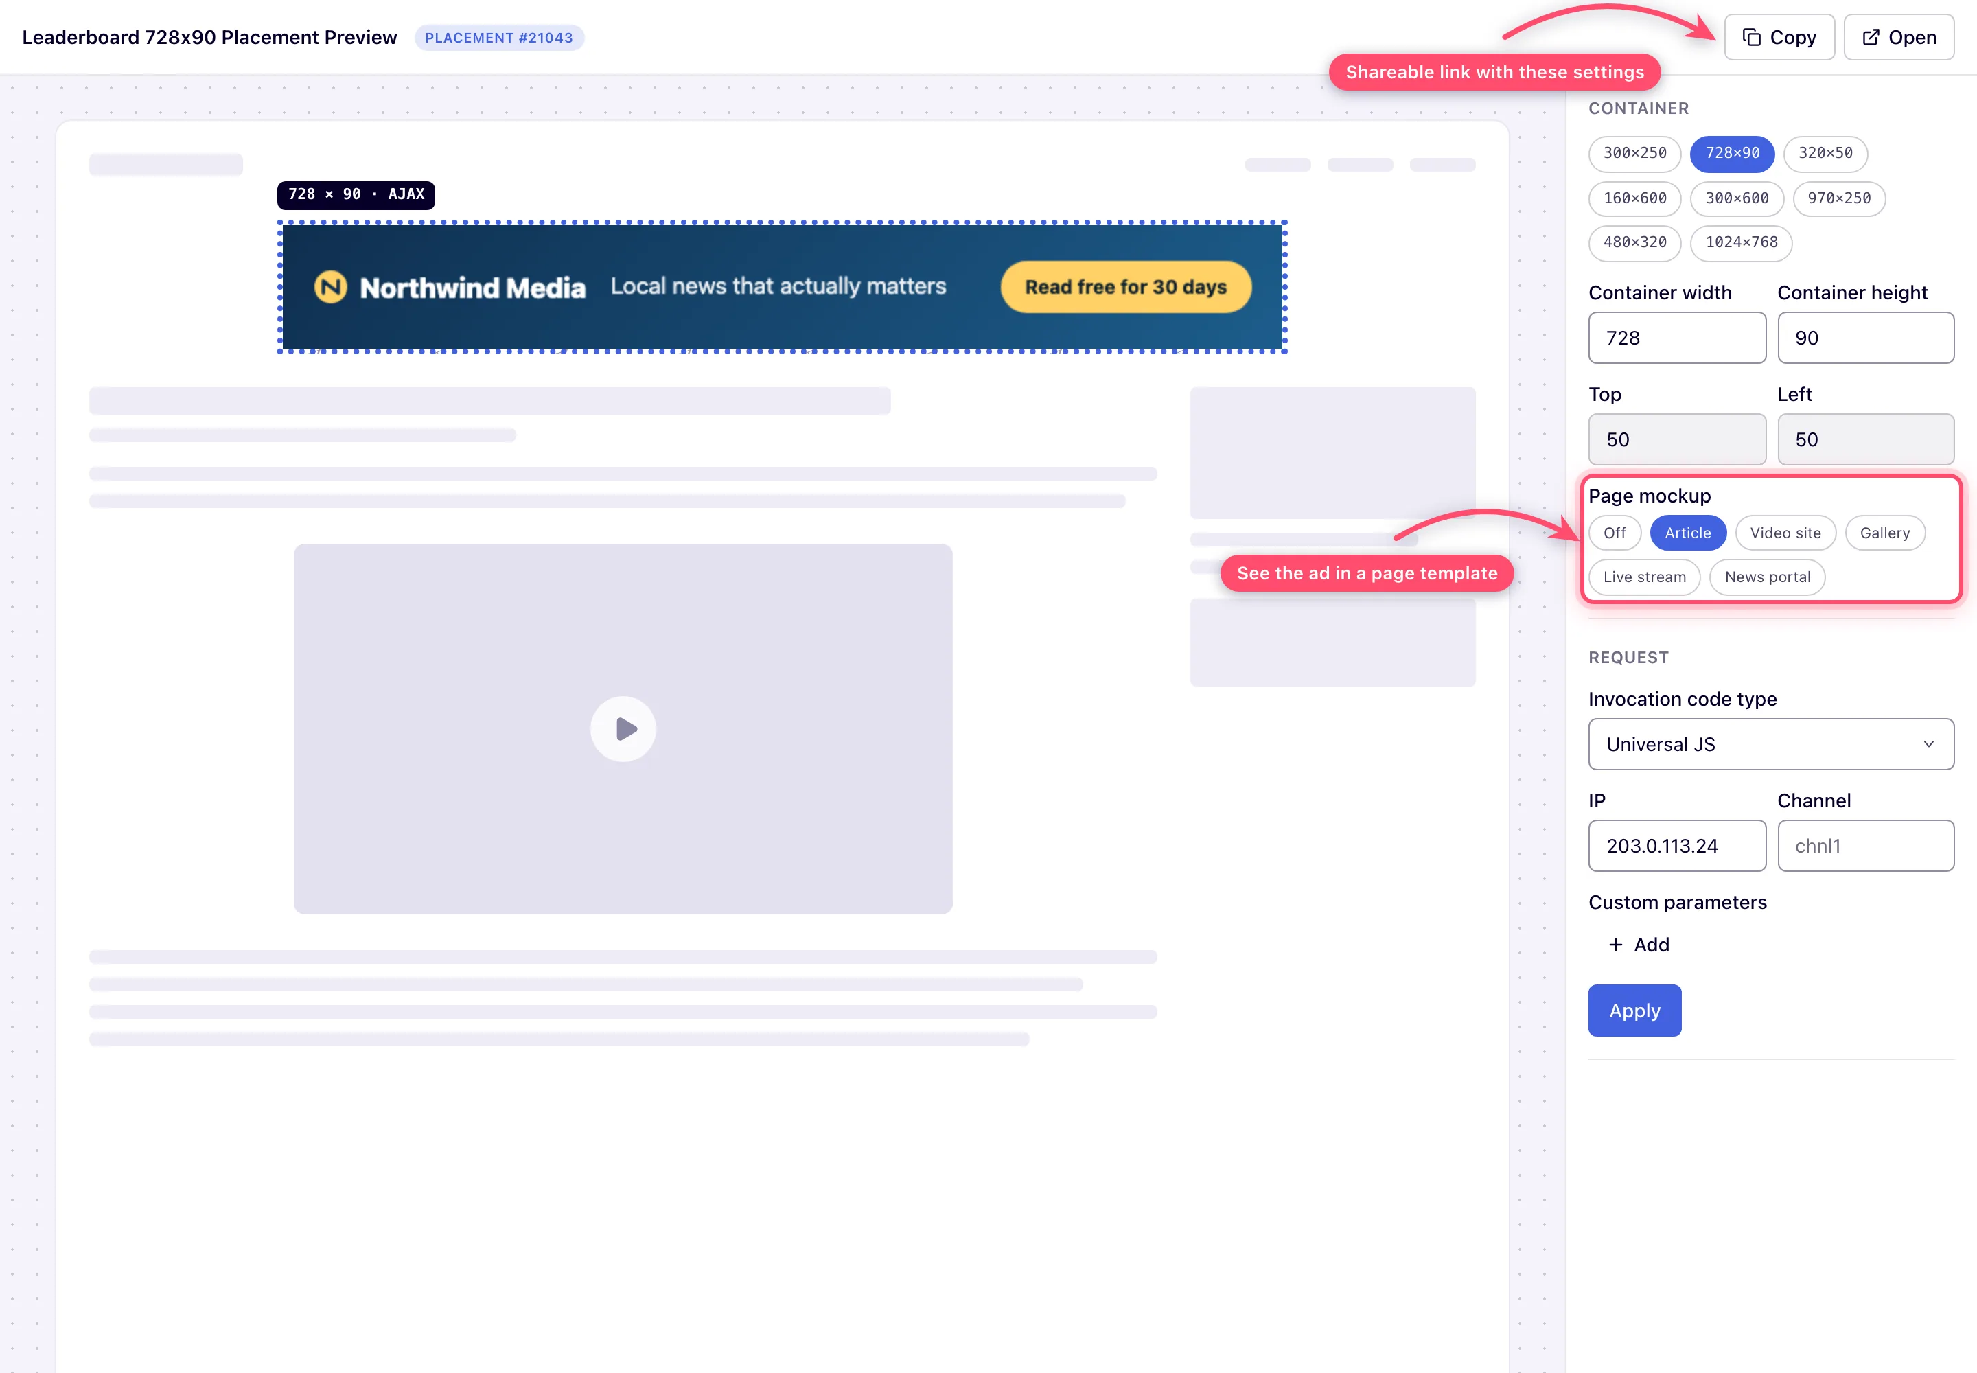Choose the Gallery page mockup
1977x1373 pixels.
click(x=1884, y=533)
